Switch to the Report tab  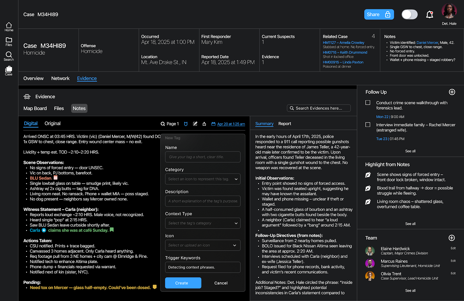click(x=284, y=124)
